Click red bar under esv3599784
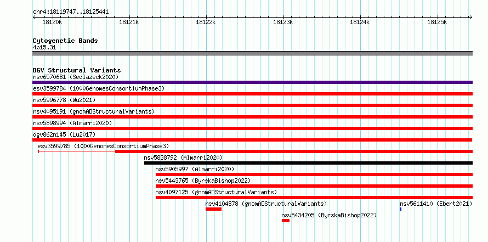The height and width of the screenshot is (242, 488). [x=252, y=94]
